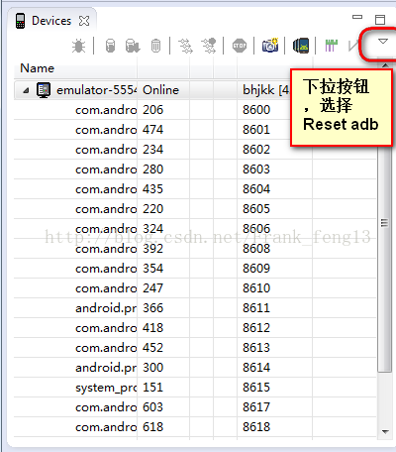Select process with PID 324
Screen dimensions: 396x452
click(x=195, y=229)
